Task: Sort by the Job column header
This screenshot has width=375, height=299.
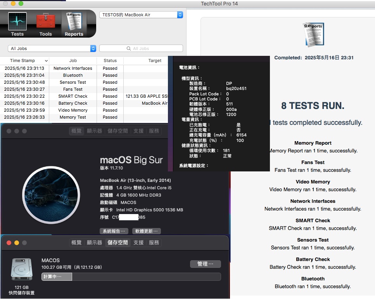Action: (73, 61)
